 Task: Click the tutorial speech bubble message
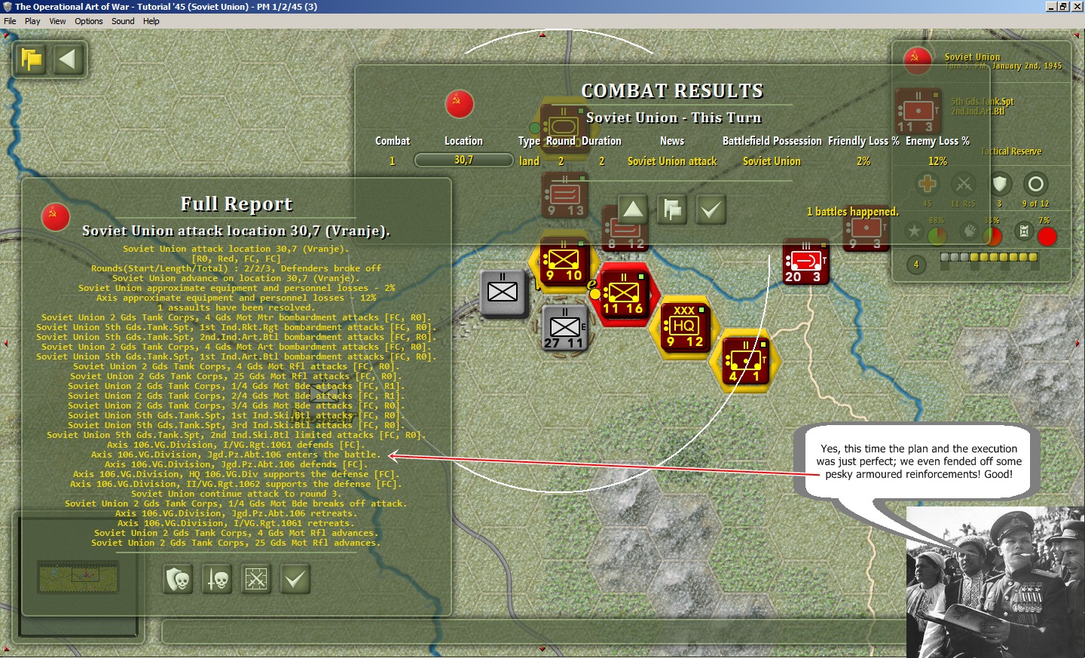[919, 461]
